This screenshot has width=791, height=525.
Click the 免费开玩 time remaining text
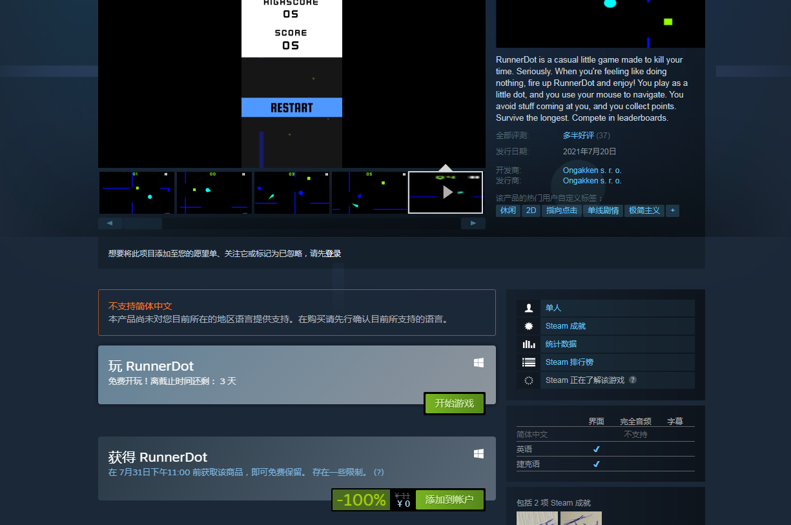tap(172, 381)
